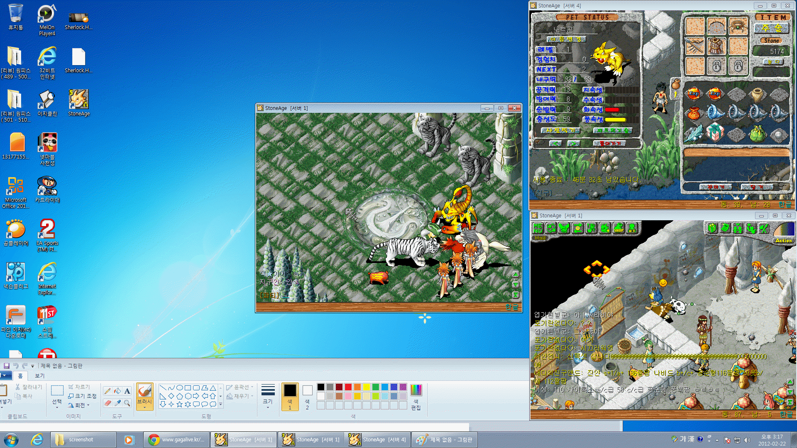The image size is (797, 448).
Task: Select the Color picker eyedropper in Paint
Action: (x=117, y=403)
